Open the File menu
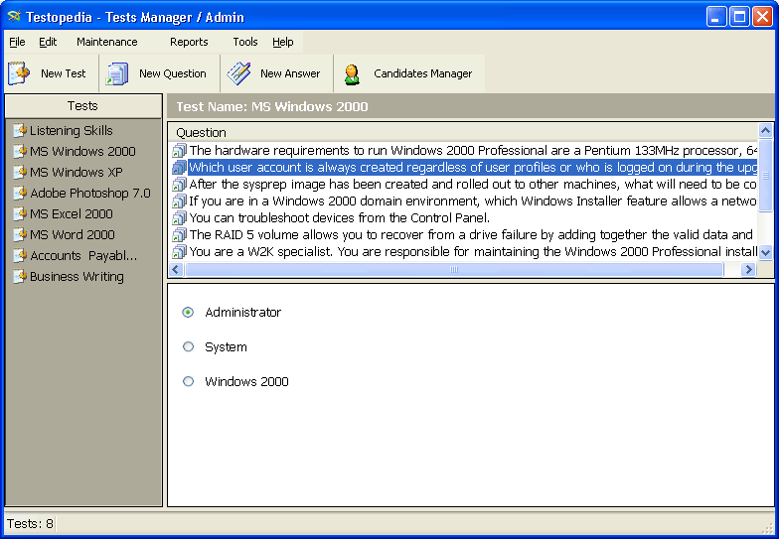779x539 pixels. coord(17,42)
